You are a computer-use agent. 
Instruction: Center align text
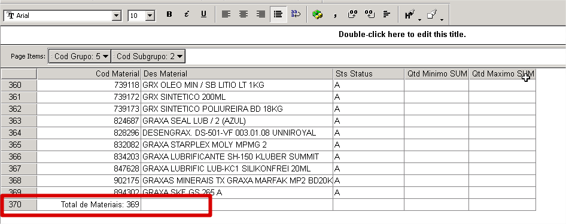click(244, 14)
